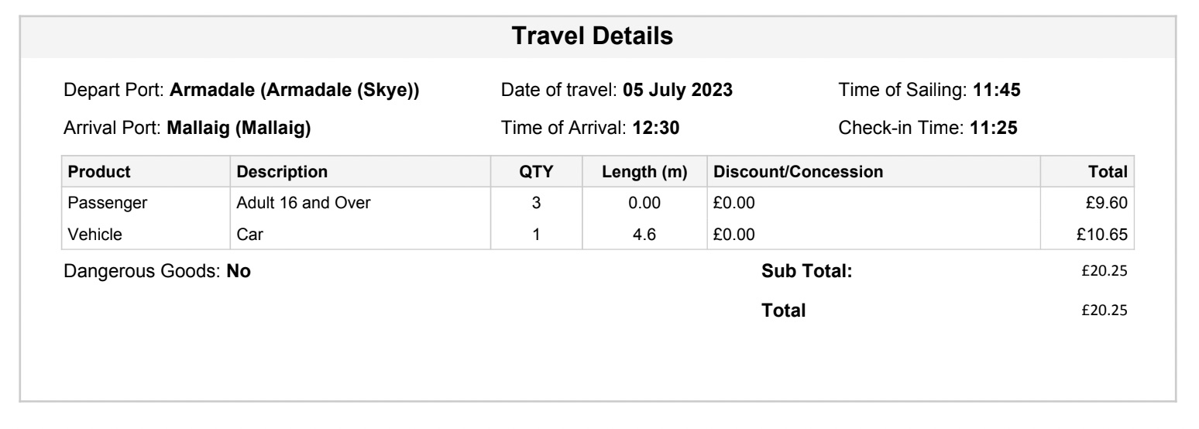Click the Time of Sailing 11:45 value
This screenshot has width=1199, height=429.
coord(997,91)
